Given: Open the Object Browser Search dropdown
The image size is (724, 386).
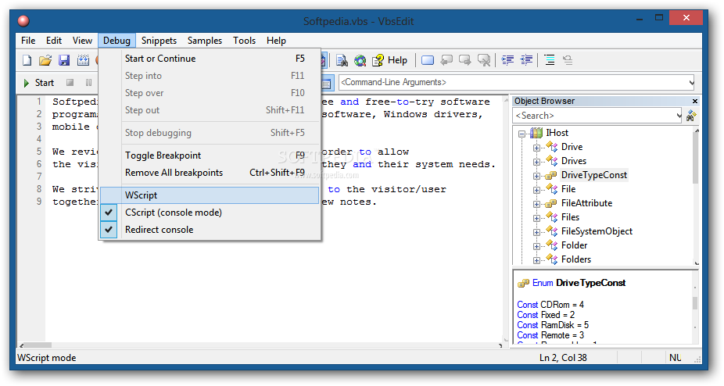Looking at the screenshot, I should 679,116.
